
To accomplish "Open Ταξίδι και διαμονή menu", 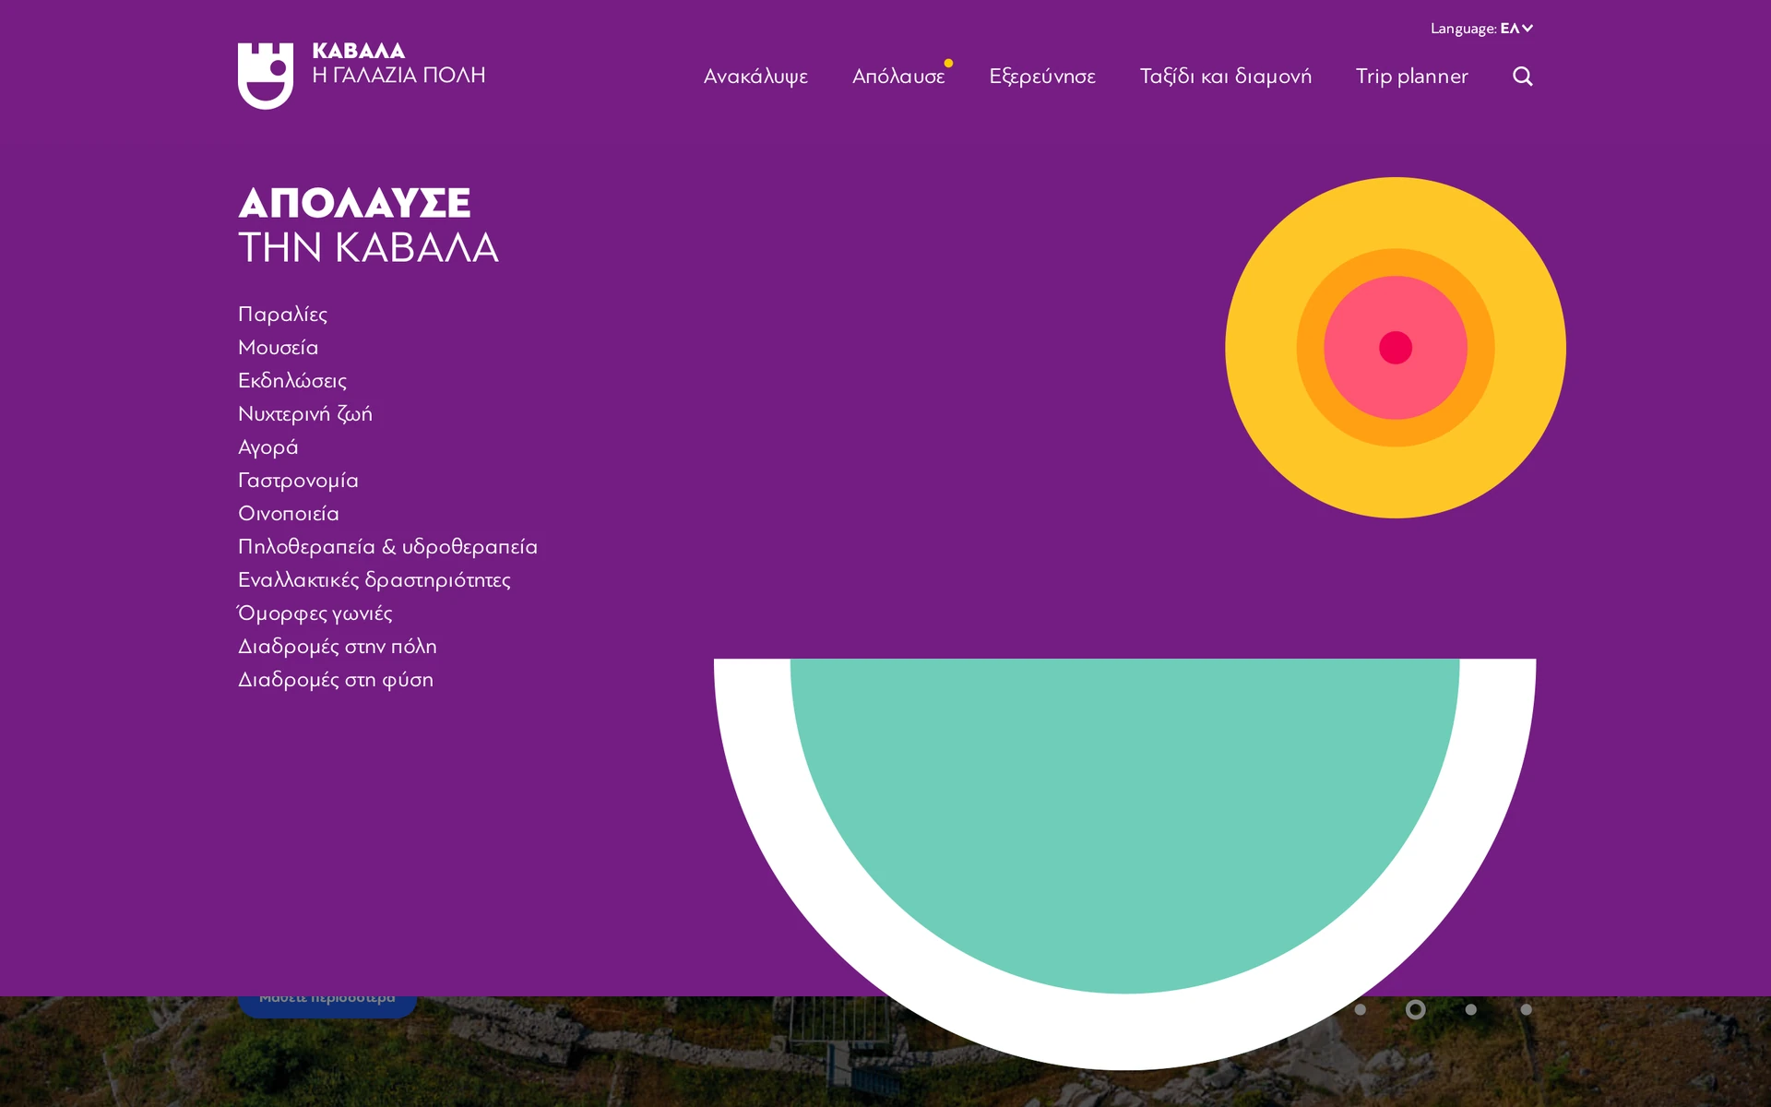I will [1225, 77].
